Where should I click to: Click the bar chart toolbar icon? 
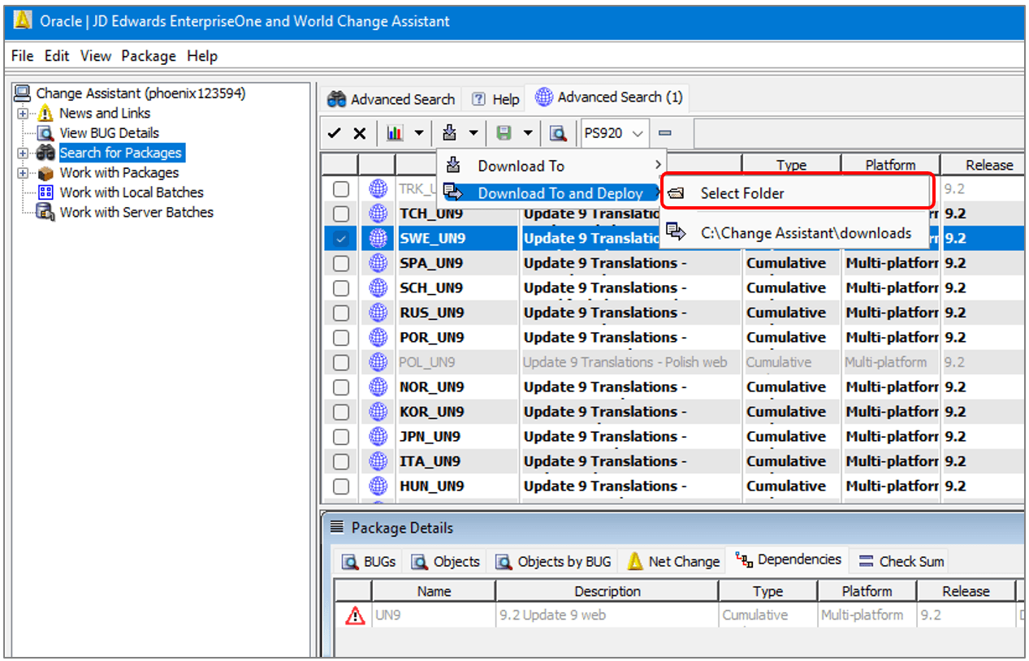point(396,133)
